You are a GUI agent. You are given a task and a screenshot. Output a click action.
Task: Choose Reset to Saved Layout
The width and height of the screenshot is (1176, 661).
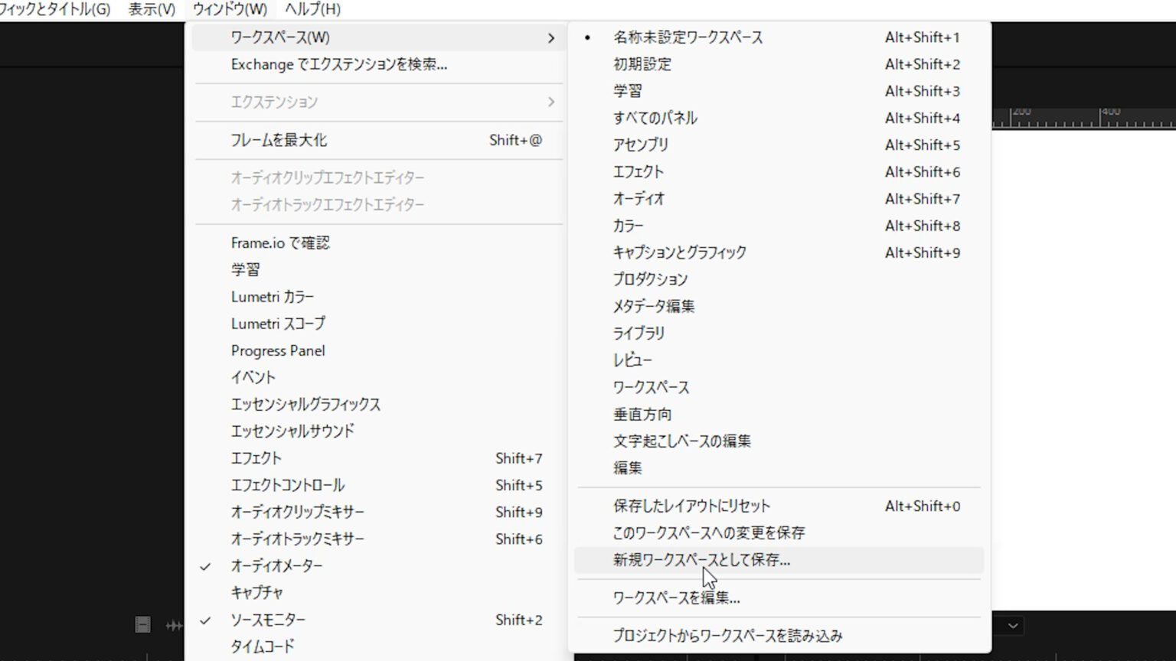[x=691, y=506]
